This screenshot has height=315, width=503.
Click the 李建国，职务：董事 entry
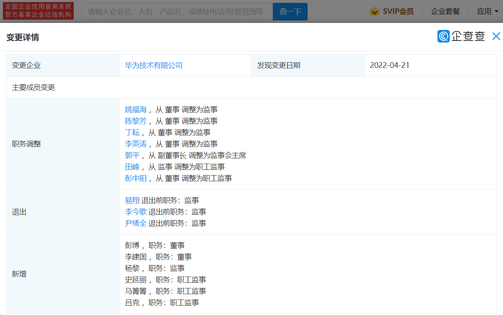coord(158,257)
